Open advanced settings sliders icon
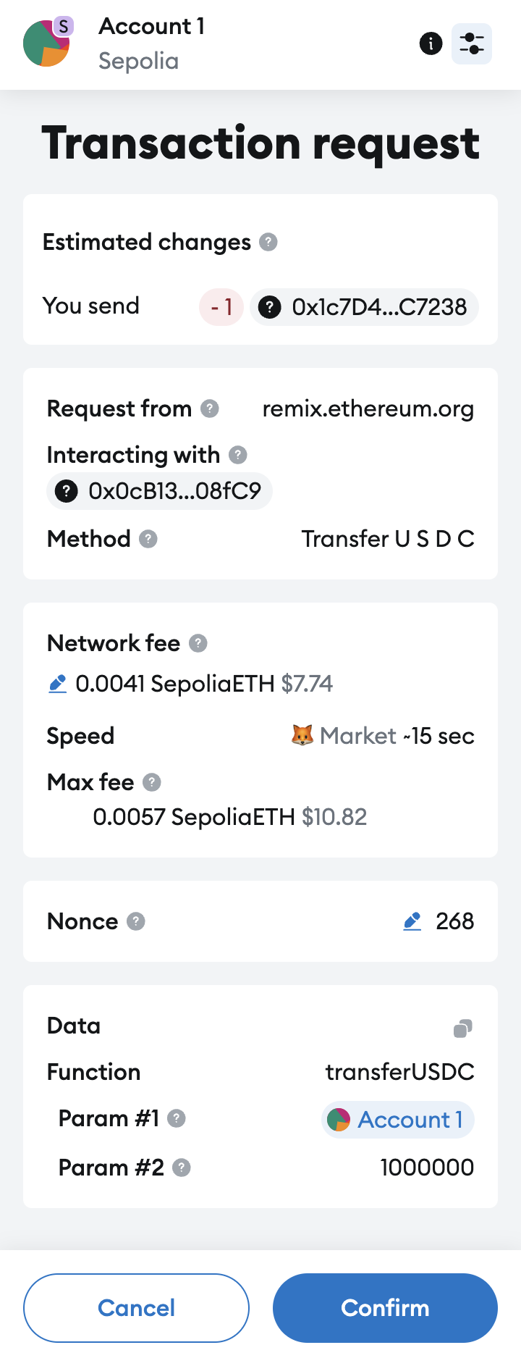 coord(472,43)
